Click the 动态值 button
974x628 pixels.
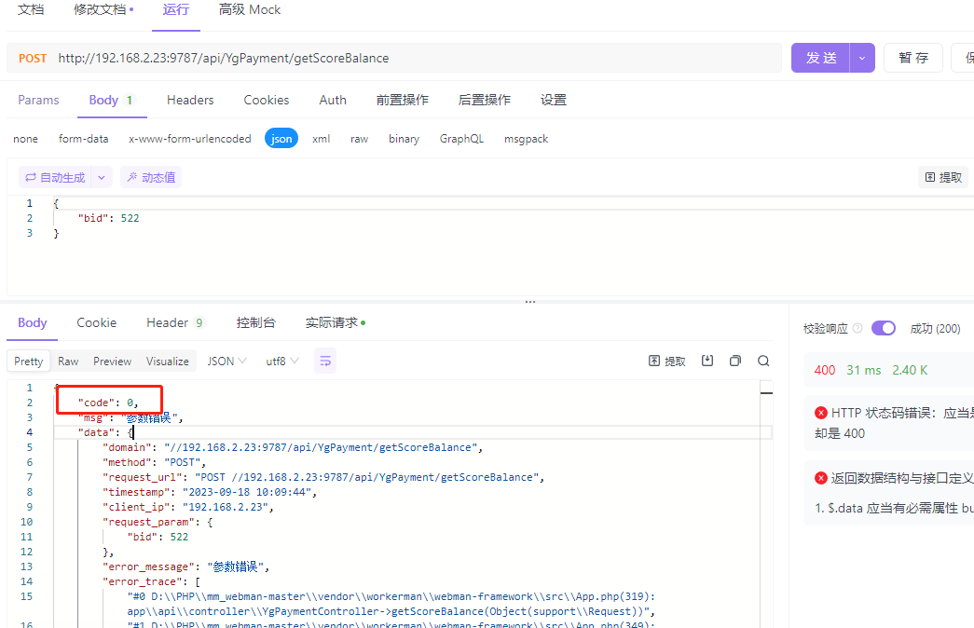coord(151,178)
